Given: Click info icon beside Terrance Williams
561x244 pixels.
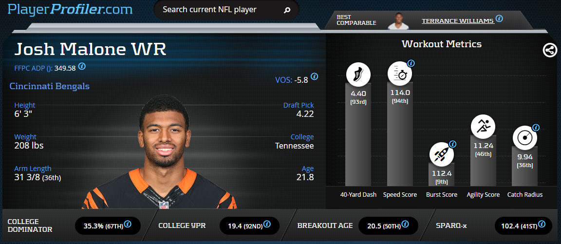Looking at the screenshot, I should pos(500,19).
